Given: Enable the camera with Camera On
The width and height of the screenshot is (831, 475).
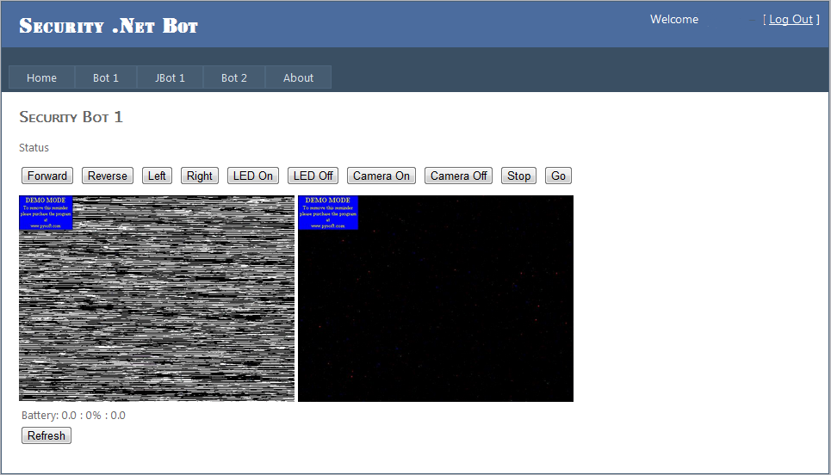Looking at the screenshot, I should [x=381, y=176].
